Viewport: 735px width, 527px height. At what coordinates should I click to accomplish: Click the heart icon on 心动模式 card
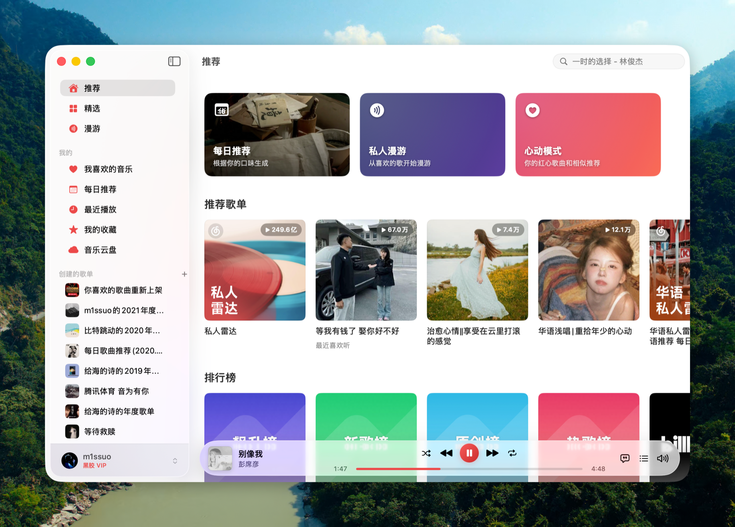[532, 110]
